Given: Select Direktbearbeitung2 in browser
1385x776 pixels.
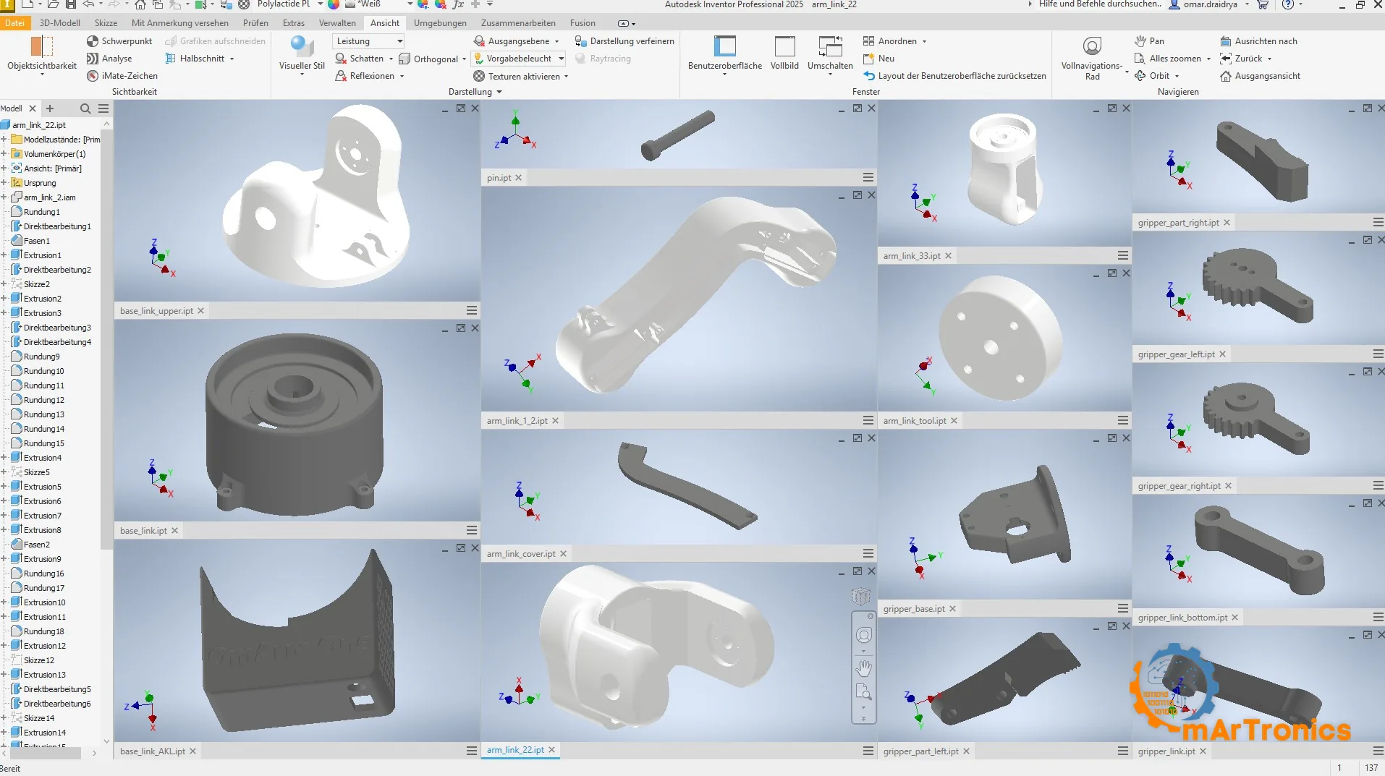Looking at the screenshot, I should pyautogui.click(x=57, y=270).
